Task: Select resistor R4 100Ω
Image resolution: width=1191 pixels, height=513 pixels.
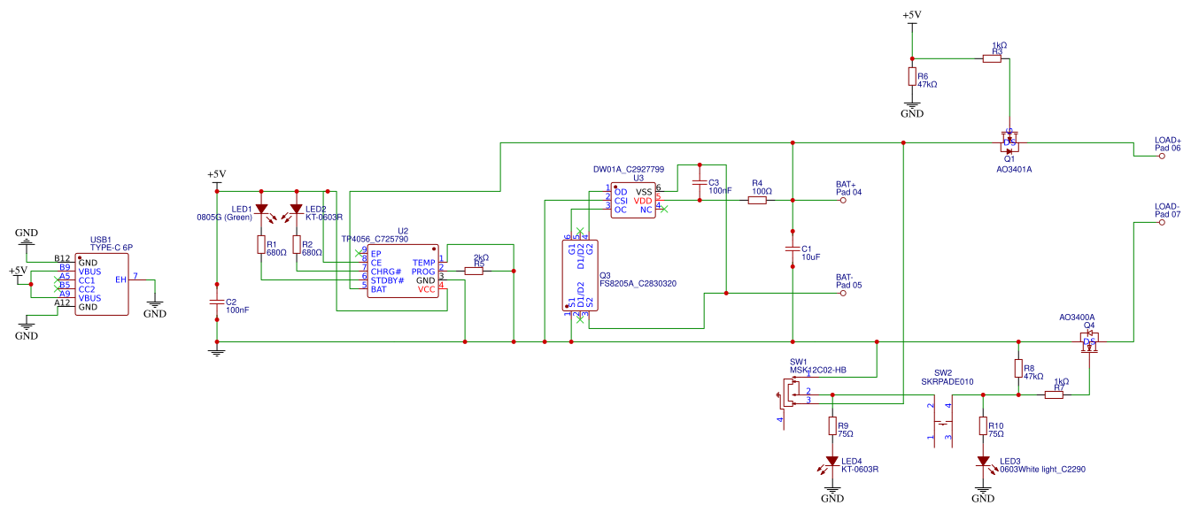Action: 757,201
